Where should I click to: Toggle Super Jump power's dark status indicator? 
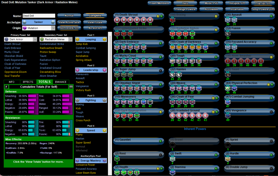coord(160,71)
